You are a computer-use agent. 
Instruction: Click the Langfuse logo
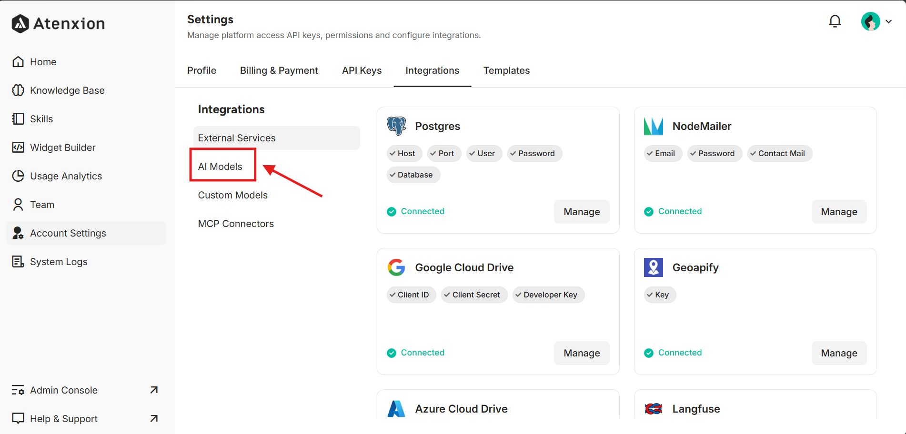click(x=654, y=409)
